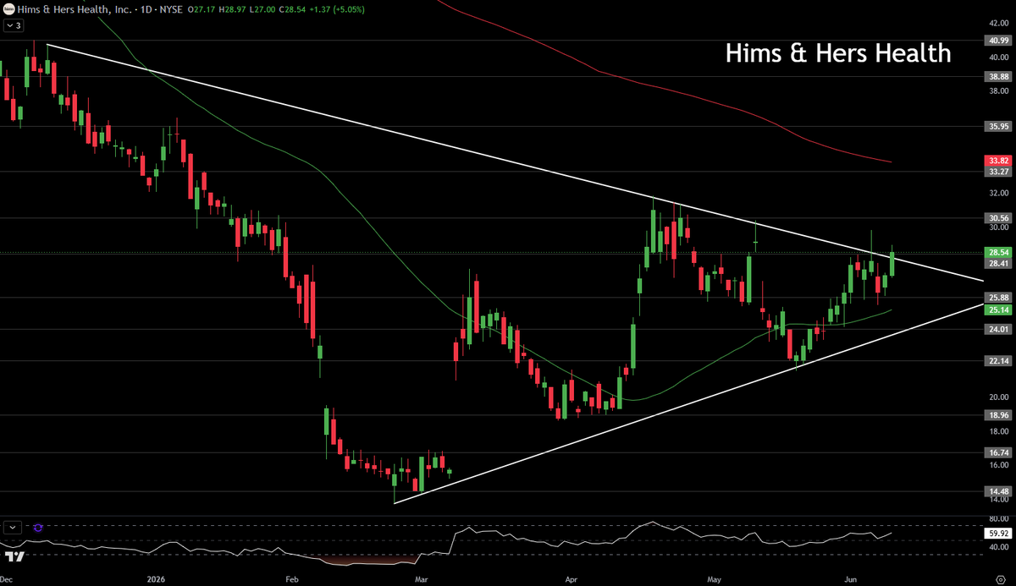1016x586 pixels.
Task: Click the Feb label on the time axis
Action: pyautogui.click(x=292, y=579)
